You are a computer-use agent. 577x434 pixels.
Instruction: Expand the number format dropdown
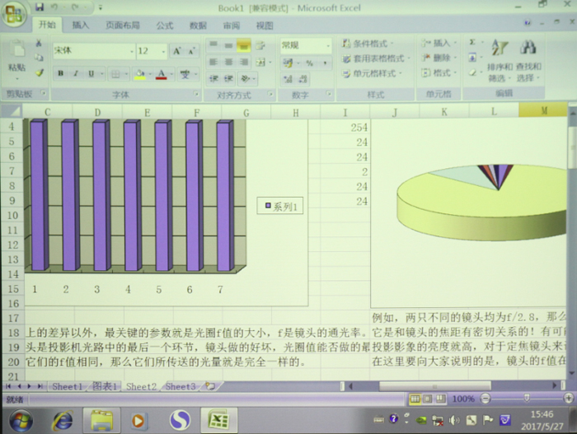327,46
